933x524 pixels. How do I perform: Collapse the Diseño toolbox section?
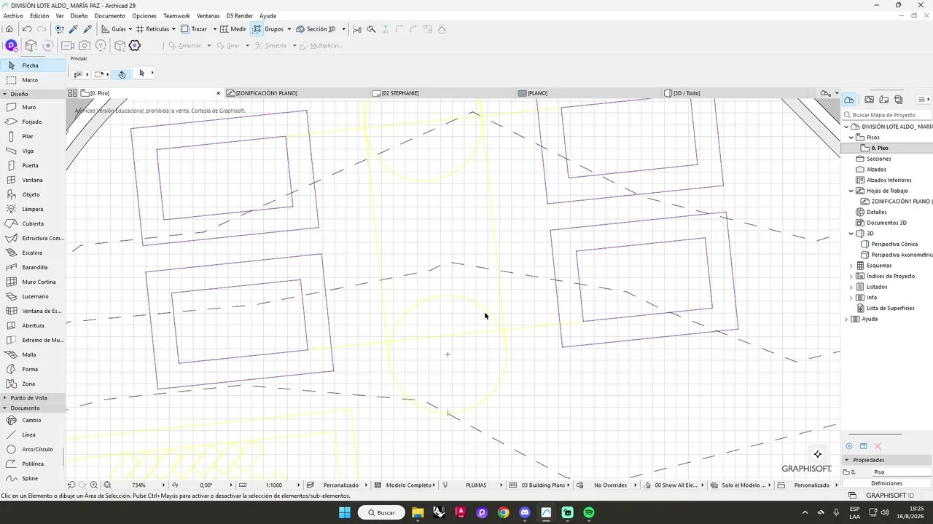4,94
